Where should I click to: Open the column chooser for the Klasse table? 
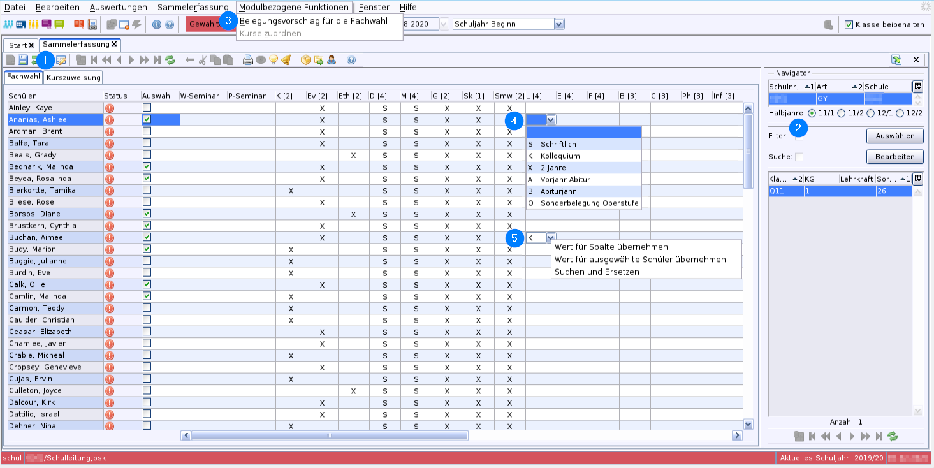(917, 179)
